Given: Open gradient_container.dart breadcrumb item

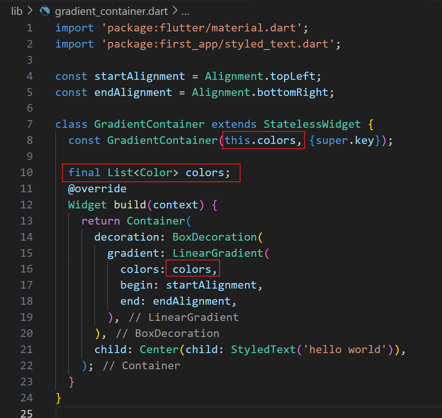Looking at the screenshot, I should 111,11.
